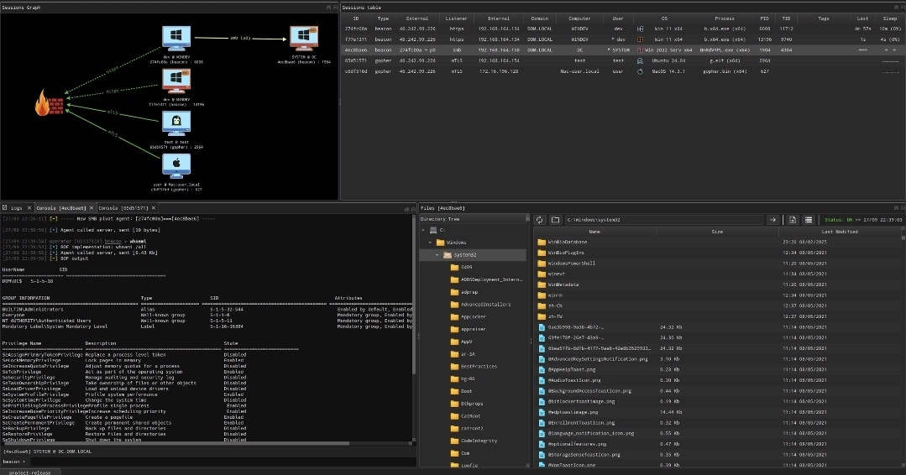Click the folder icon left of path field
This screenshot has height=475, width=906.
[556, 220]
